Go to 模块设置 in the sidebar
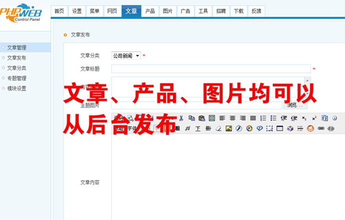The width and height of the screenshot is (345, 220). coord(16,88)
